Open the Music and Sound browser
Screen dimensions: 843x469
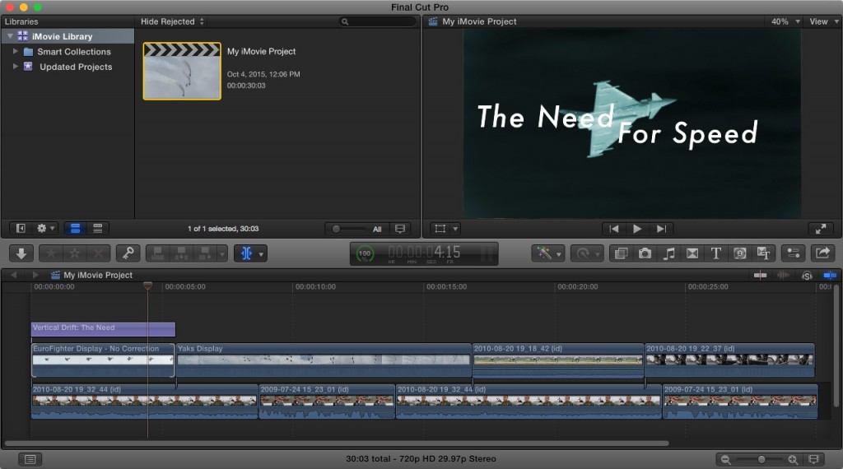pos(668,253)
